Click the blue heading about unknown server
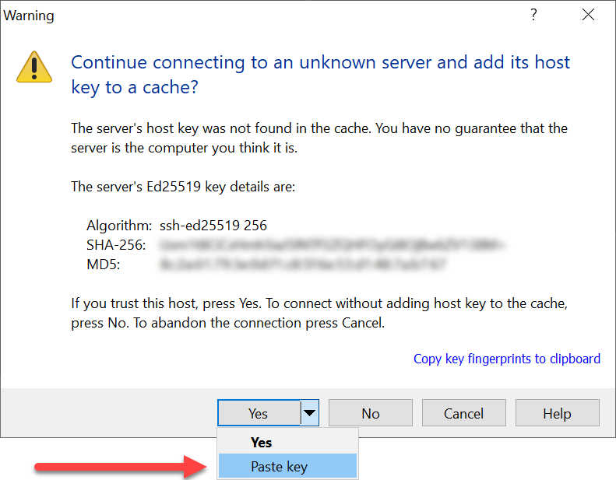This screenshot has width=616, height=480. [320, 75]
